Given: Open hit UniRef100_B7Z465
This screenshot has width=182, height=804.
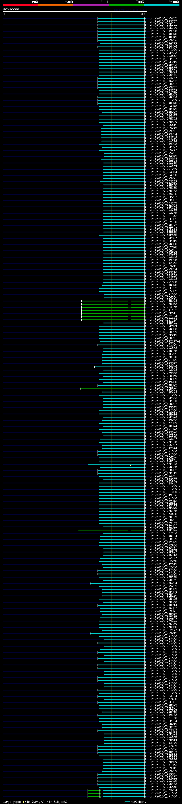Looking at the screenshot, I should pyautogui.click(x=163, y=746).
